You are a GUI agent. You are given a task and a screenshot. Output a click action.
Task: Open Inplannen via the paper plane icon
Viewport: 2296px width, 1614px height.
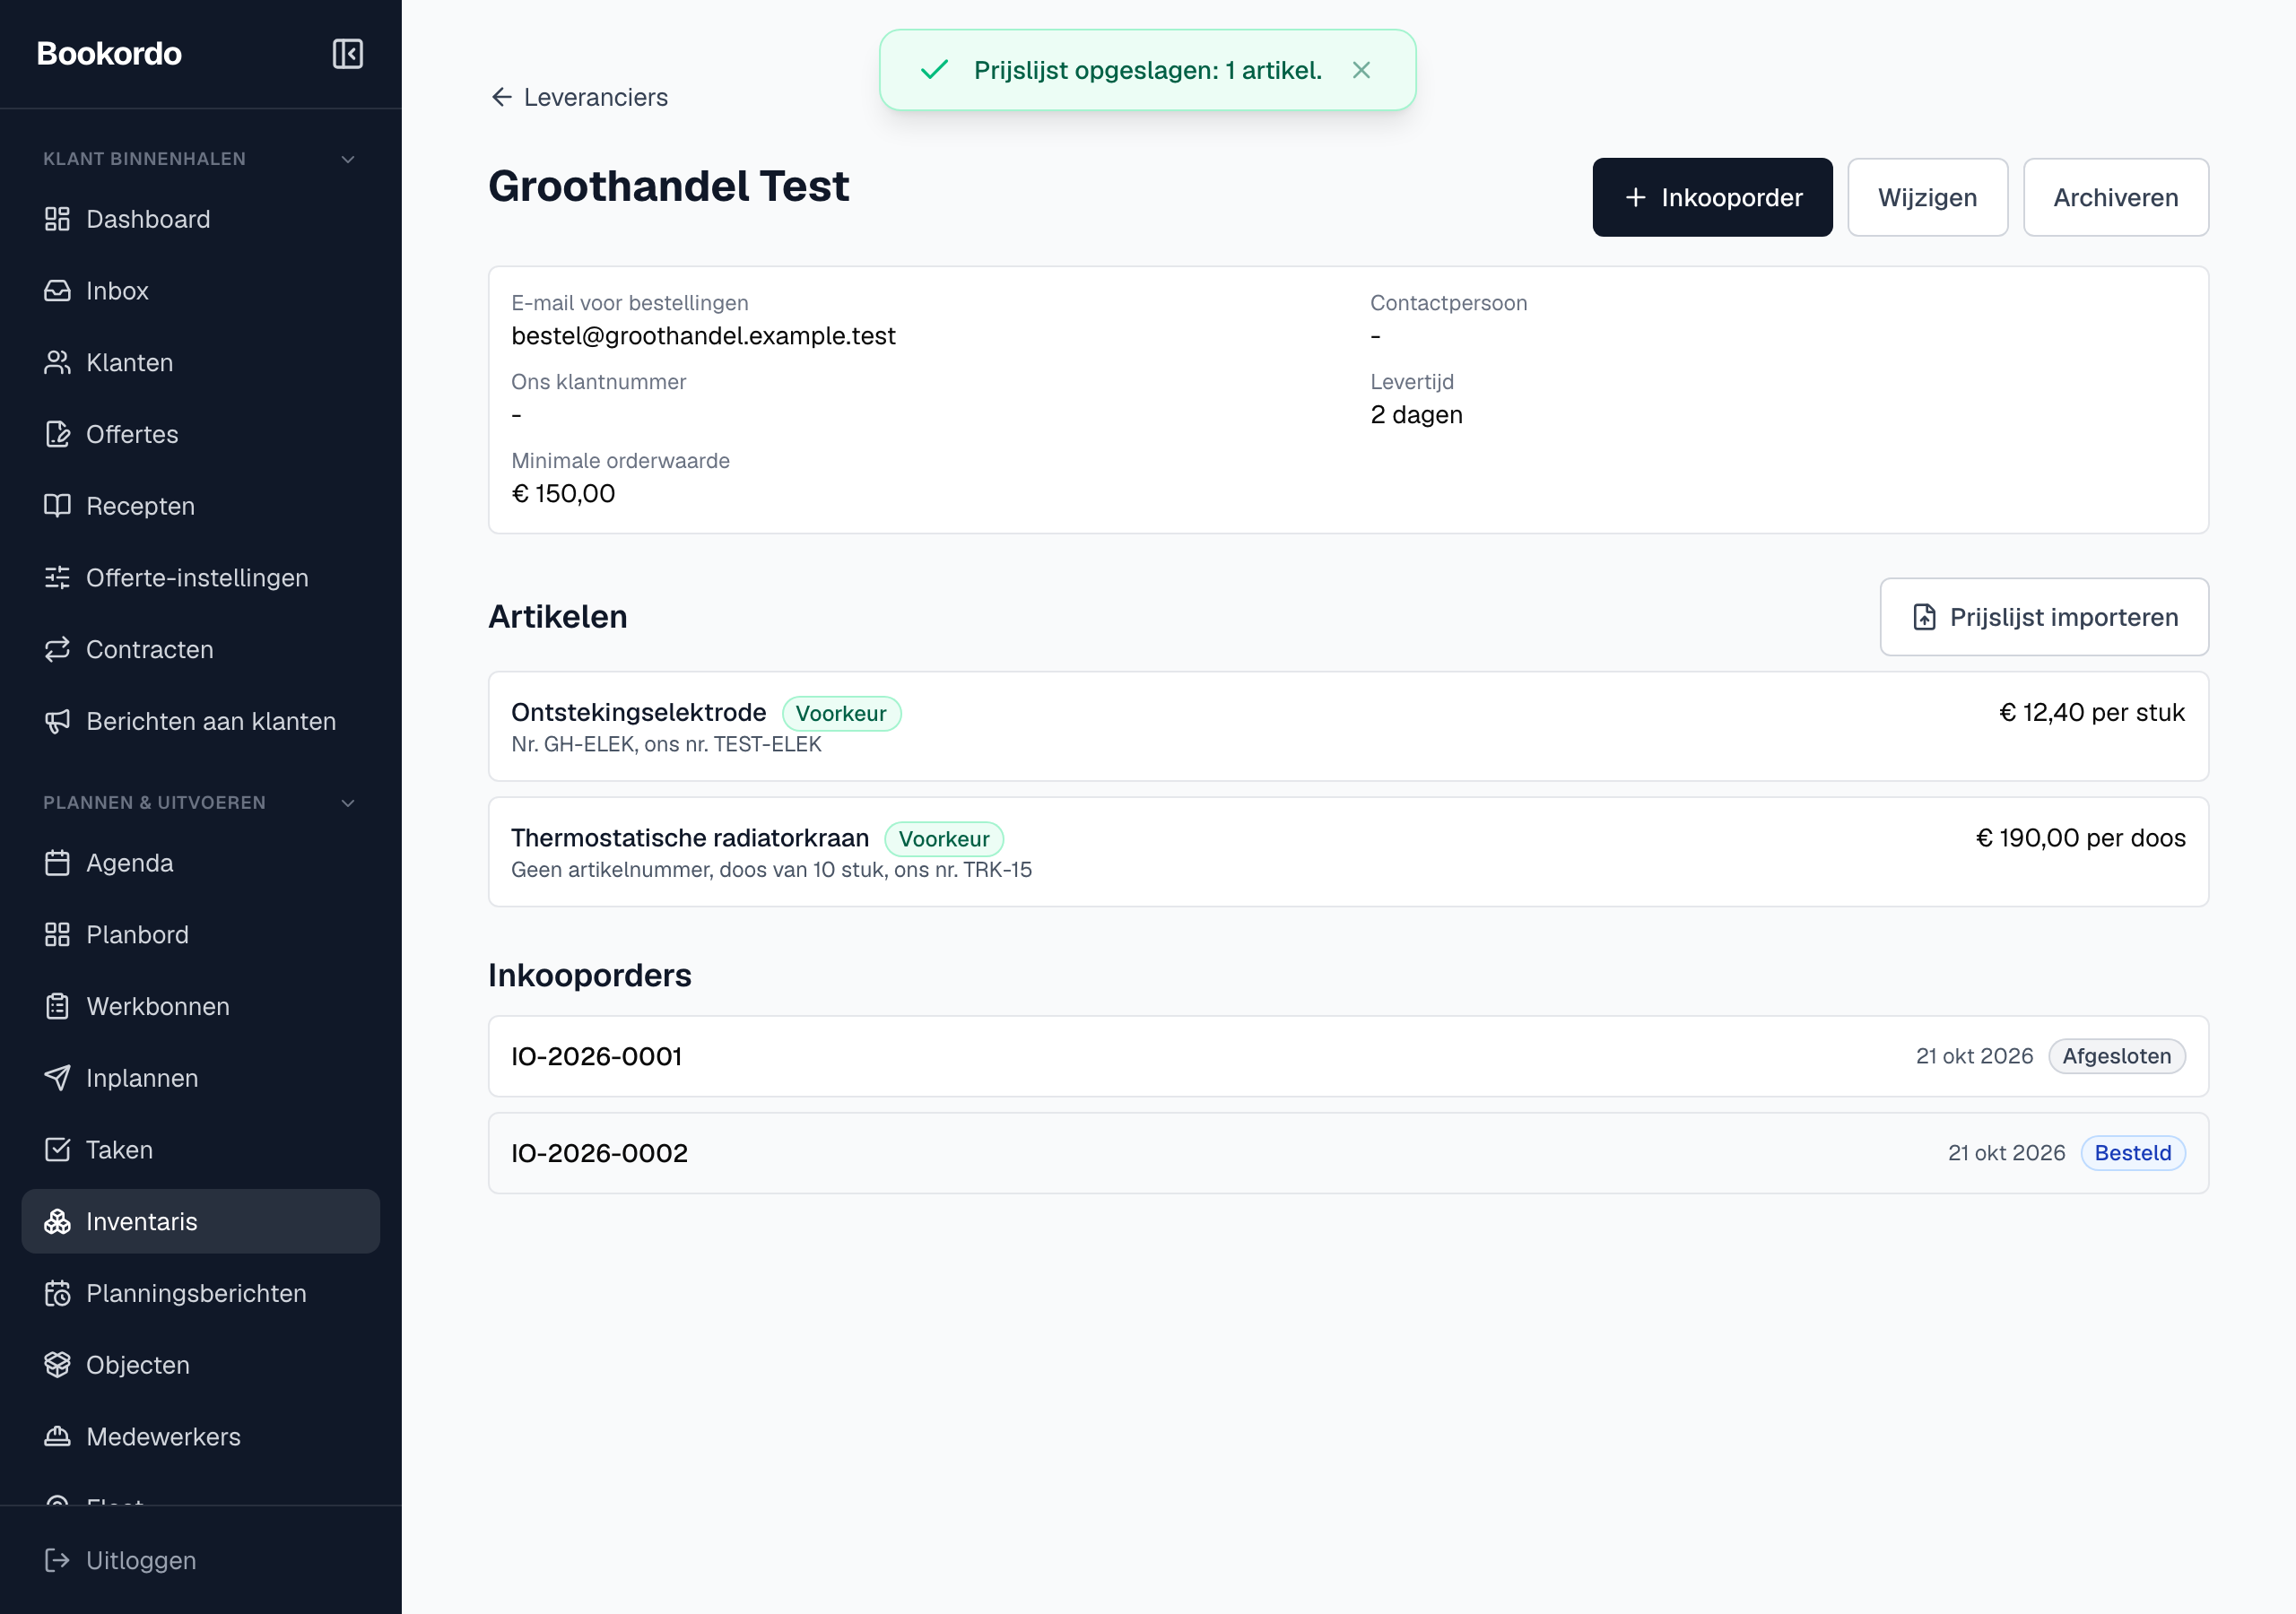57,1078
